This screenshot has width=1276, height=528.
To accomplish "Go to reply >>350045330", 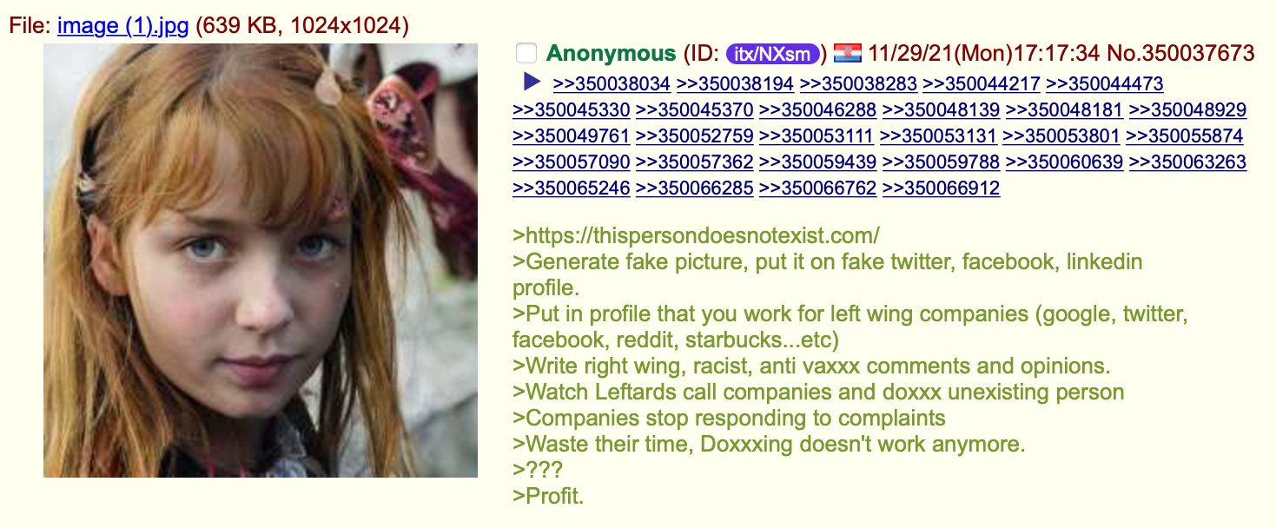I will point(572,110).
